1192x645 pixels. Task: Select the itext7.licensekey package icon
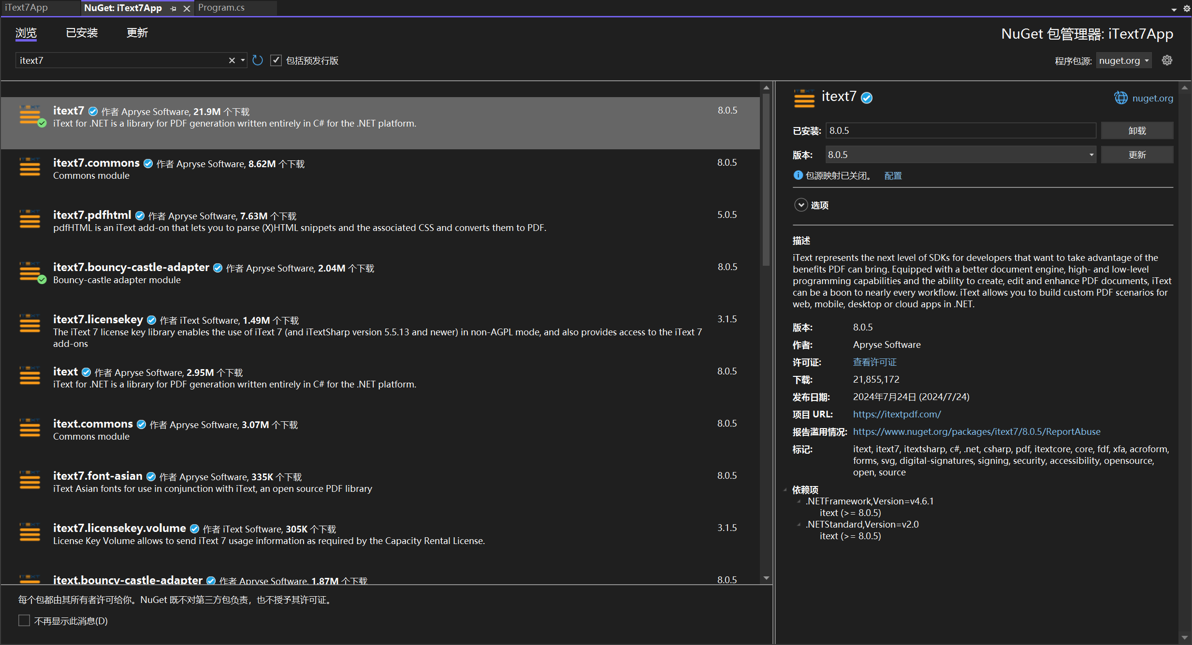tap(30, 324)
